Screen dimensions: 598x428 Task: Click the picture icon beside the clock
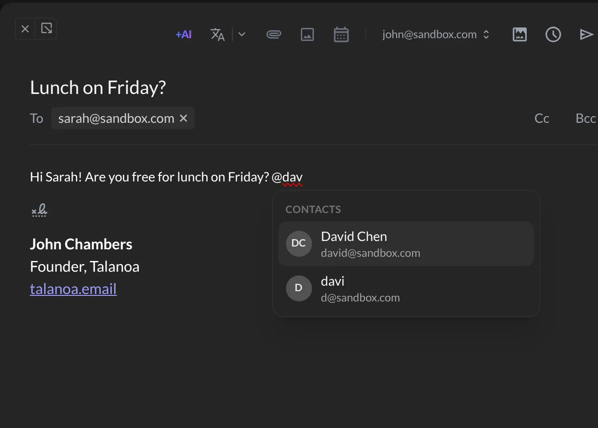point(520,34)
